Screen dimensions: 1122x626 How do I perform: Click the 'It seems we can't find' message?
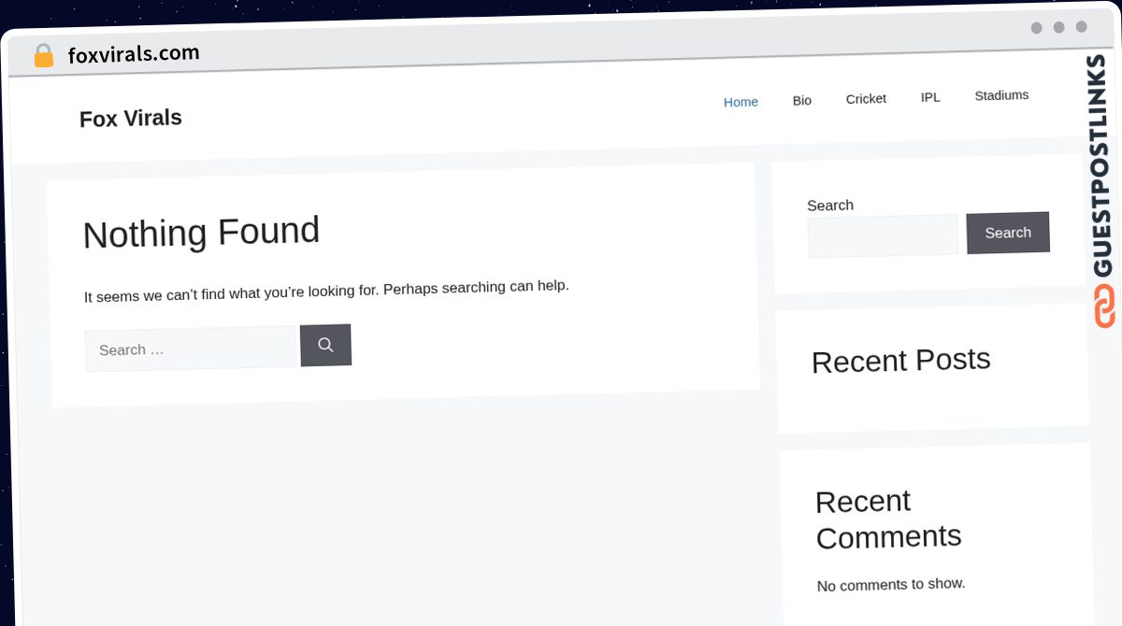click(326, 291)
